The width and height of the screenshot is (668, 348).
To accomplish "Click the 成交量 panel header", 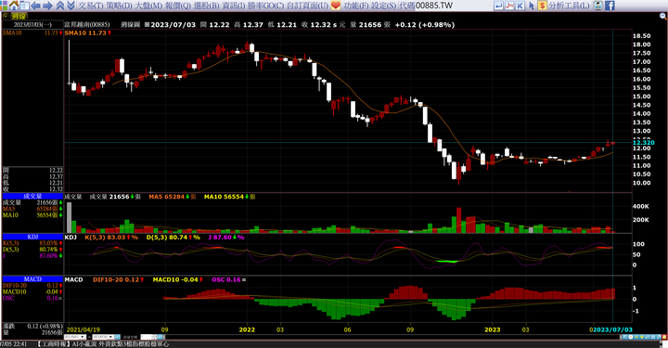I will pos(32,196).
